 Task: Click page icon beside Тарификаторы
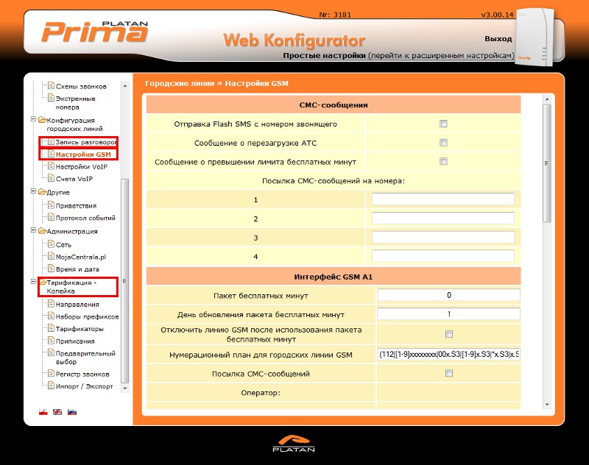click(51, 328)
